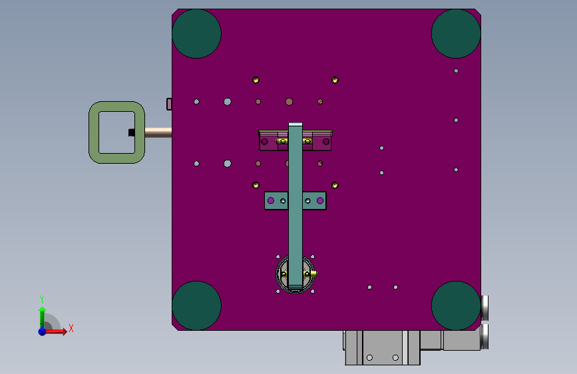Select the upper-left gold screw on the plate
The height and width of the screenshot is (374, 577).
click(x=256, y=80)
